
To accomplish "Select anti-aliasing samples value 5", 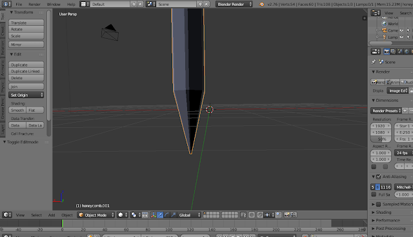I will pos(373,187).
